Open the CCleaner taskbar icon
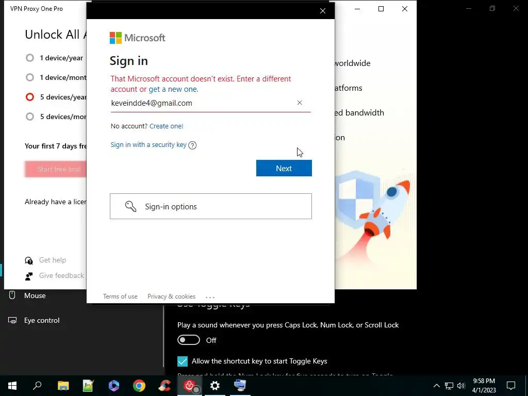Screen dimensions: 528x396 [164, 386]
